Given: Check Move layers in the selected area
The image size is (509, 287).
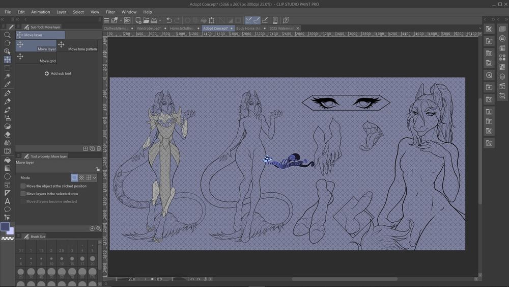Looking at the screenshot, I should [23, 194].
